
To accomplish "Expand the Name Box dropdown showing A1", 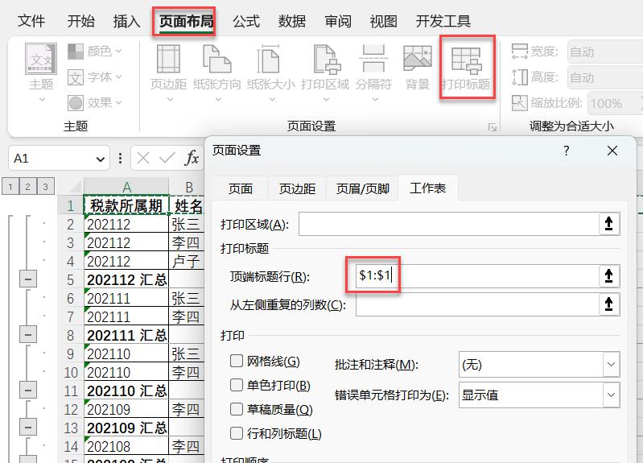I will [100, 159].
